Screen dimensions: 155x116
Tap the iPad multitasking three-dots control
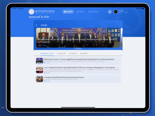[x=78, y=9]
